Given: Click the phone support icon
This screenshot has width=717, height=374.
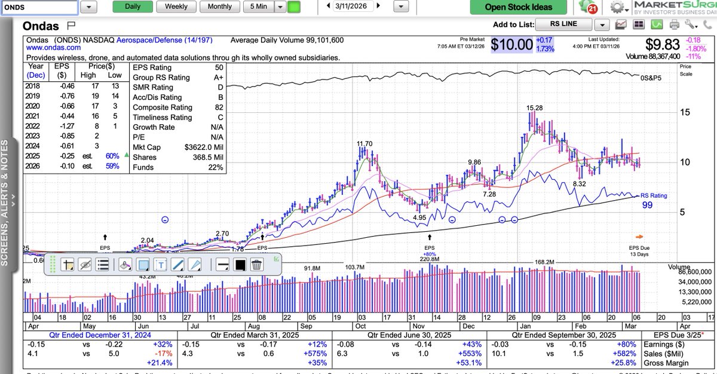Looking at the screenshot, I should (706, 24).
